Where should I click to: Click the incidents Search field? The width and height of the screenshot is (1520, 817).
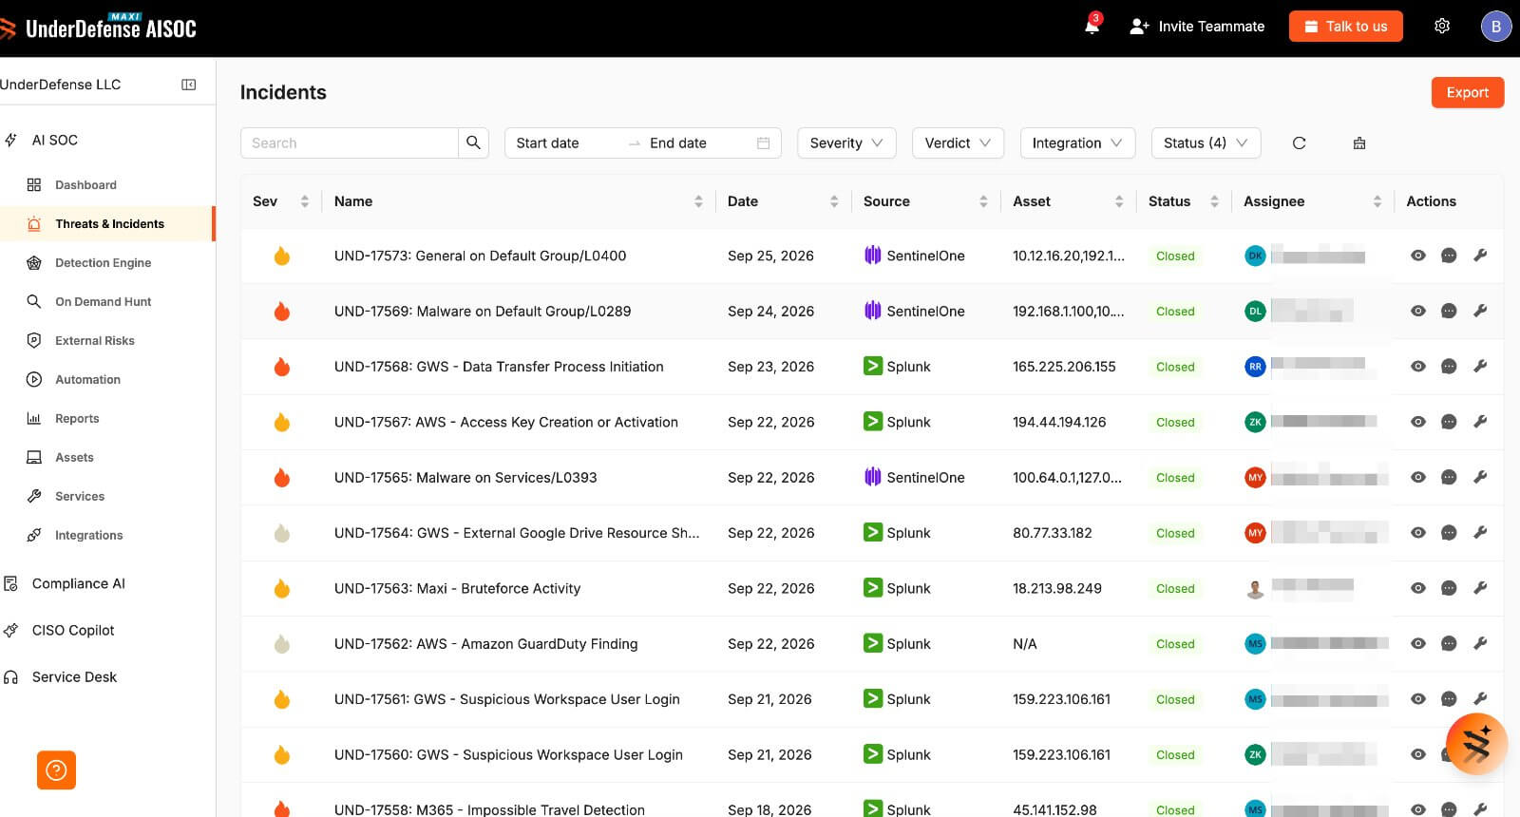(350, 142)
